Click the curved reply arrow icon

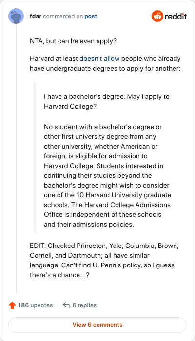click(66, 305)
